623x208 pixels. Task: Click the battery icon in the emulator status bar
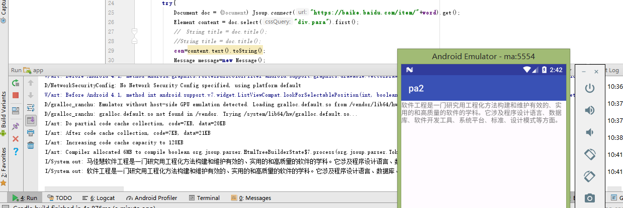pyautogui.click(x=544, y=70)
